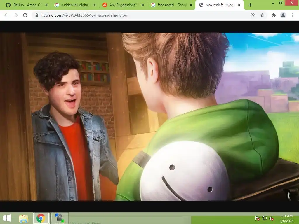Image resolution: width=299 pixels, height=224 pixels.
Task: Open the lock and monitors taskbar app
Action: (60, 218)
